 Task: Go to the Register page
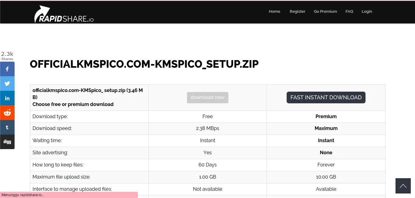(x=297, y=11)
